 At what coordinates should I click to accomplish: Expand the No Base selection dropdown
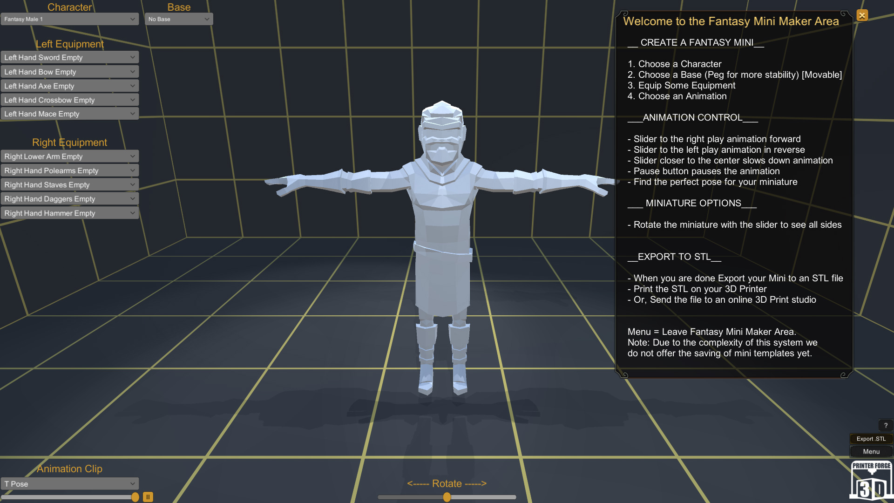click(179, 19)
